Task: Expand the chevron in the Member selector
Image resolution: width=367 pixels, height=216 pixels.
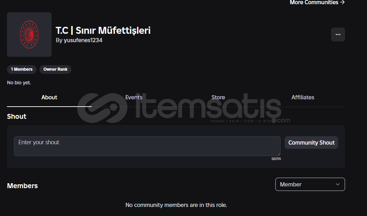Action: click(x=337, y=184)
